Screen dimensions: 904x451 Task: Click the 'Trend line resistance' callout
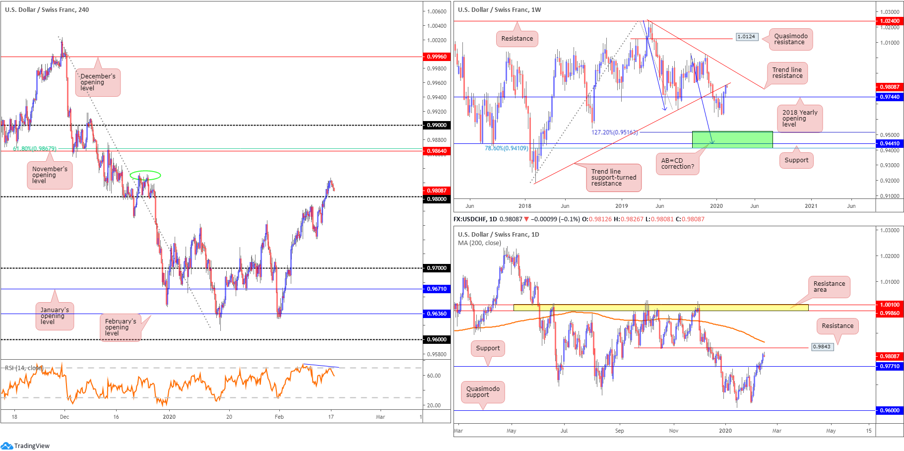787,73
